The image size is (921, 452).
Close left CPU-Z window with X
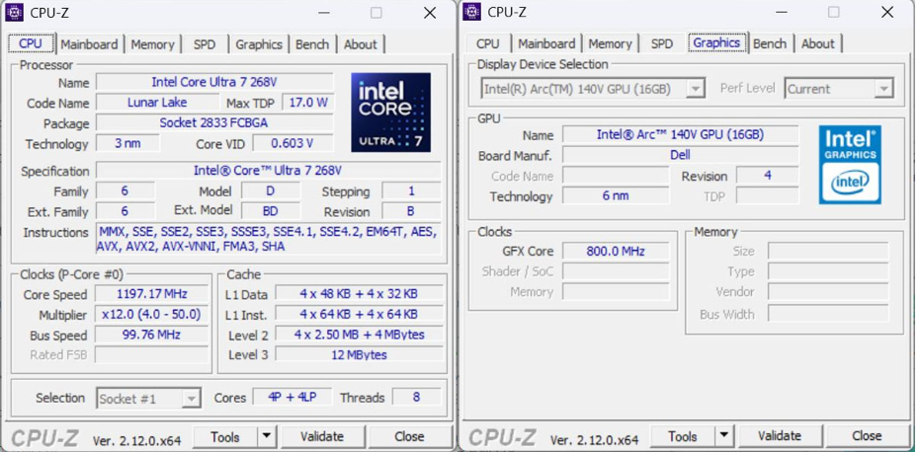pos(430,13)
